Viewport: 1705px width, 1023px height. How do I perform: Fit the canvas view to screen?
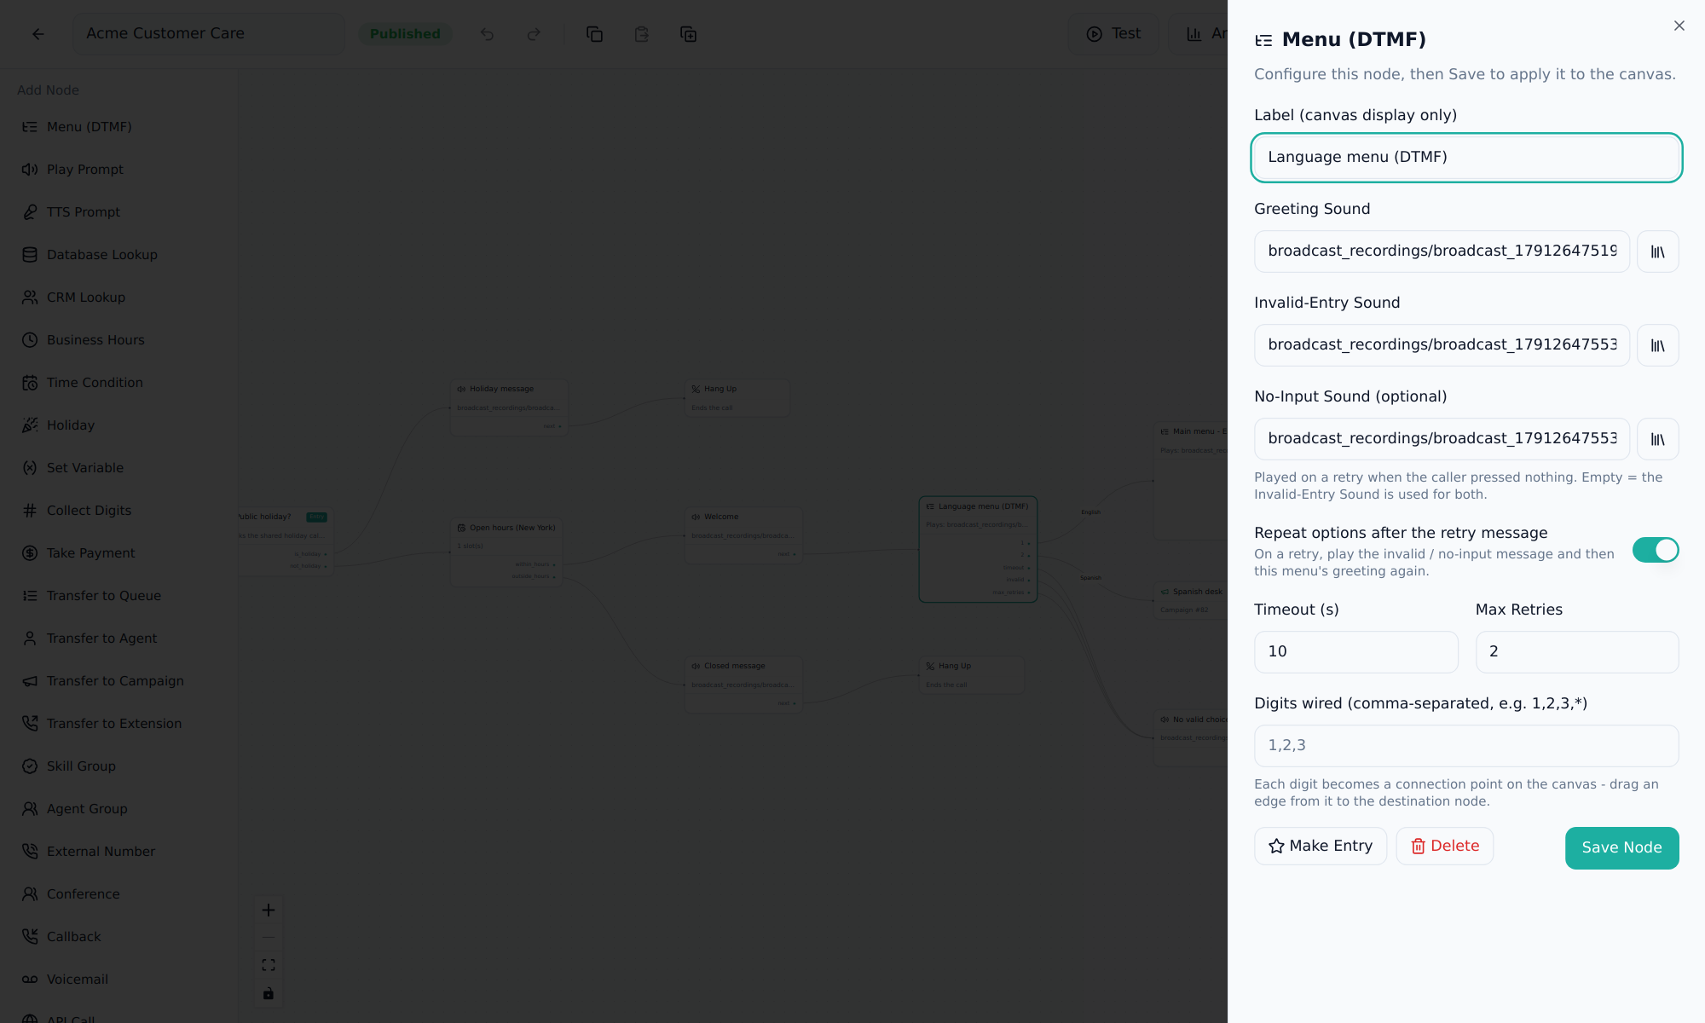[269, 965]
